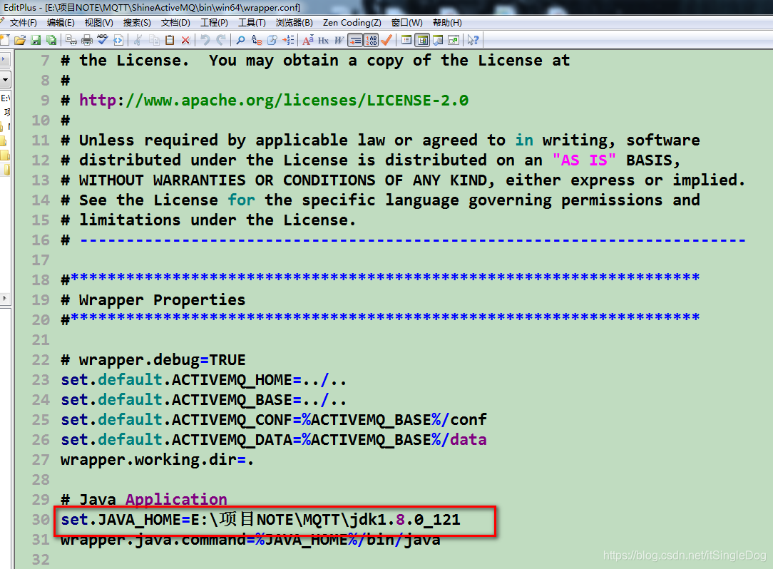
Task: Click the Go to Line icon
Action: [x=288, y=40]
